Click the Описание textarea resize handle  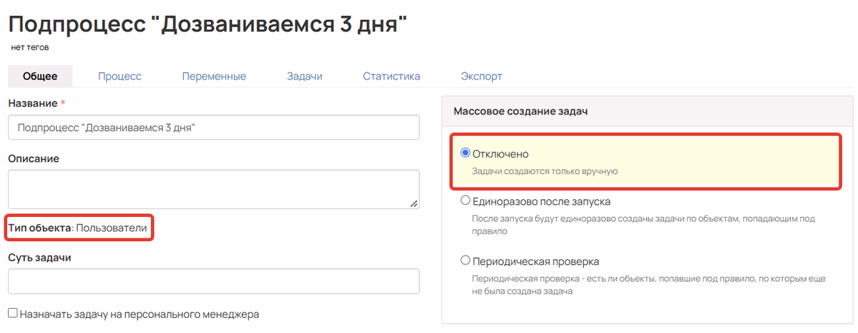(414, 203)
